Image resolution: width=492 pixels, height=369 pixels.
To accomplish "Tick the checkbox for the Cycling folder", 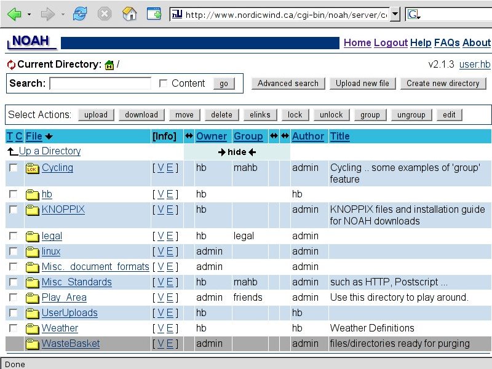I will 13,168.
